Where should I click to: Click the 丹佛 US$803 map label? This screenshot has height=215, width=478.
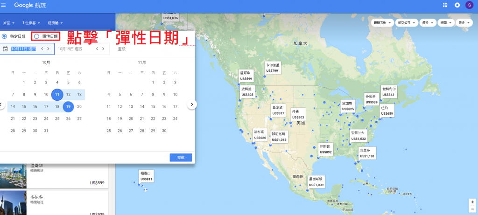pos(298,115)
